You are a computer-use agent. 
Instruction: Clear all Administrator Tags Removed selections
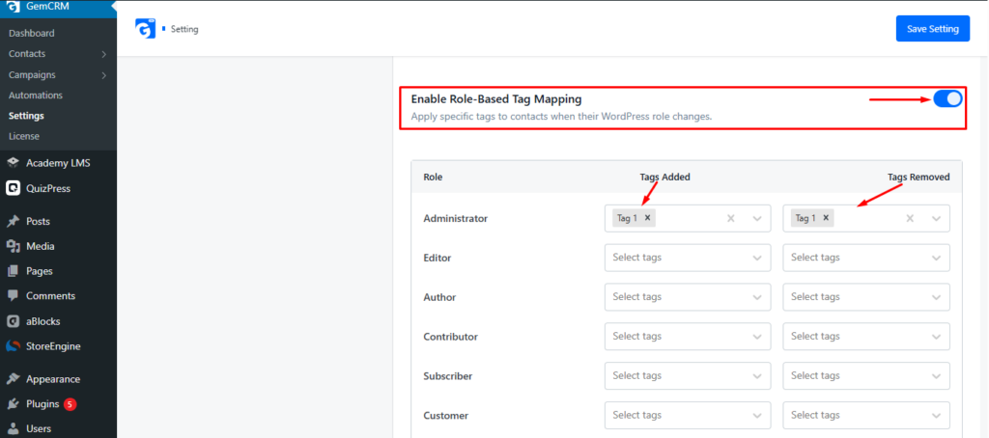pos(910,218)
